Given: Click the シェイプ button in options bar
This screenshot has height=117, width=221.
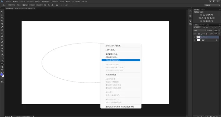Looking at the screenshot, I should (x=39, y=5).
